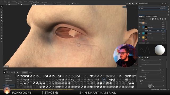Select the Clone stamp tool
170x95 pixels.
(2, 21)
